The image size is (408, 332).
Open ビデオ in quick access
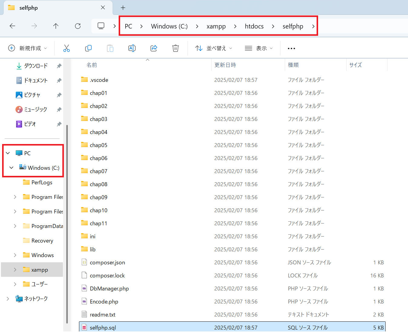pos(26,124)
